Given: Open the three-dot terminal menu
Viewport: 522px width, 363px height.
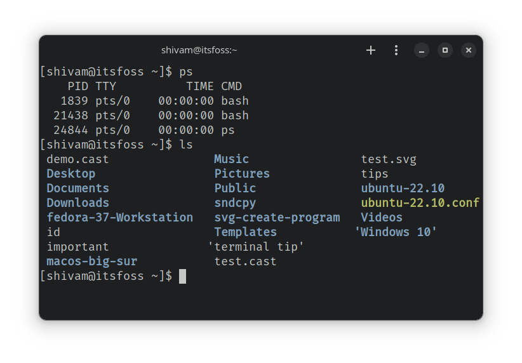Looking at the screenshot, I should click(x=396, y=50).
